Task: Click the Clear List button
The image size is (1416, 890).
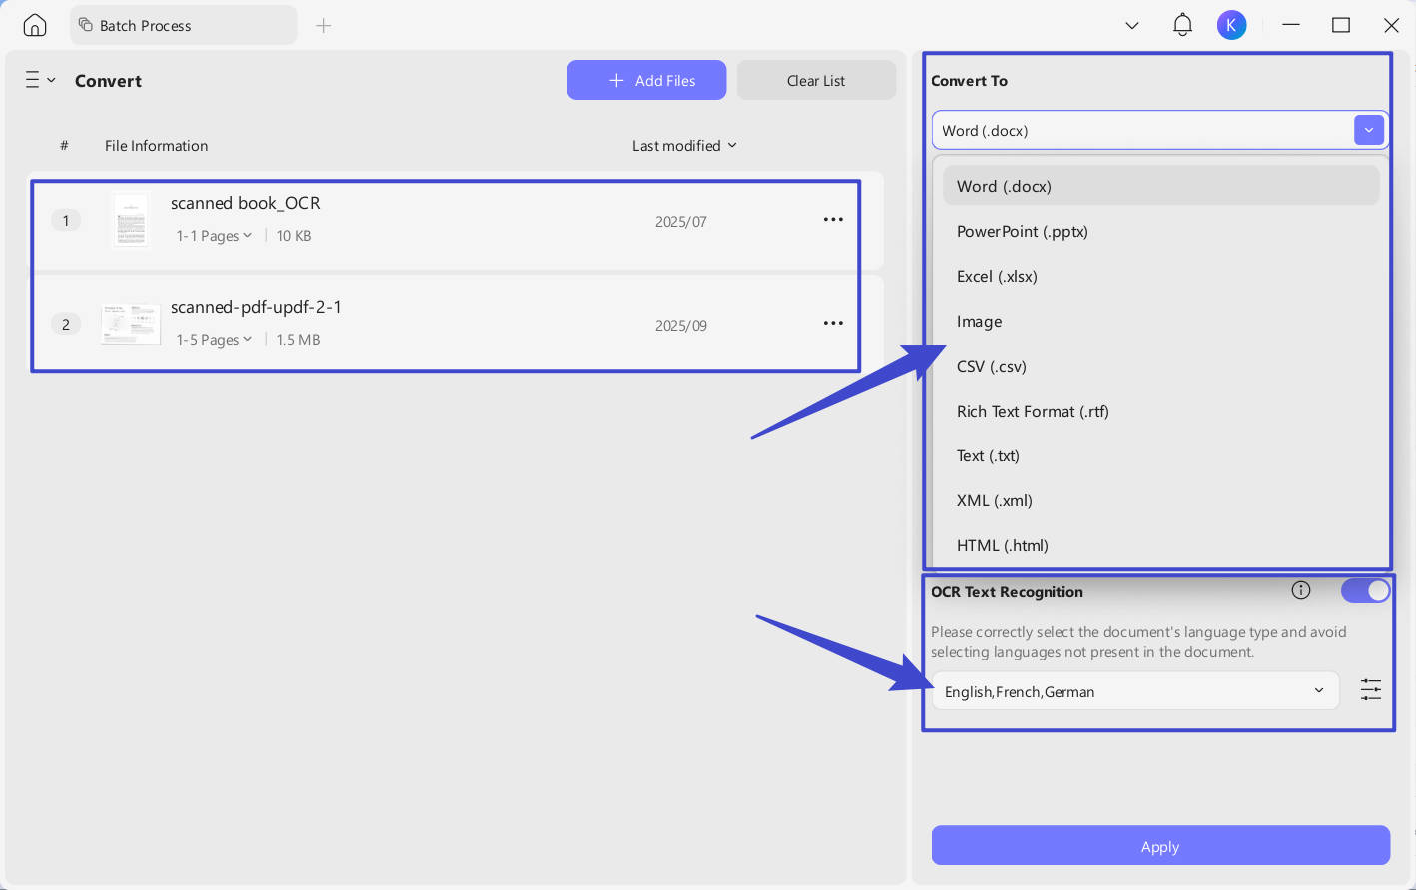Action: pyautogui.click(x=816, y=80)
